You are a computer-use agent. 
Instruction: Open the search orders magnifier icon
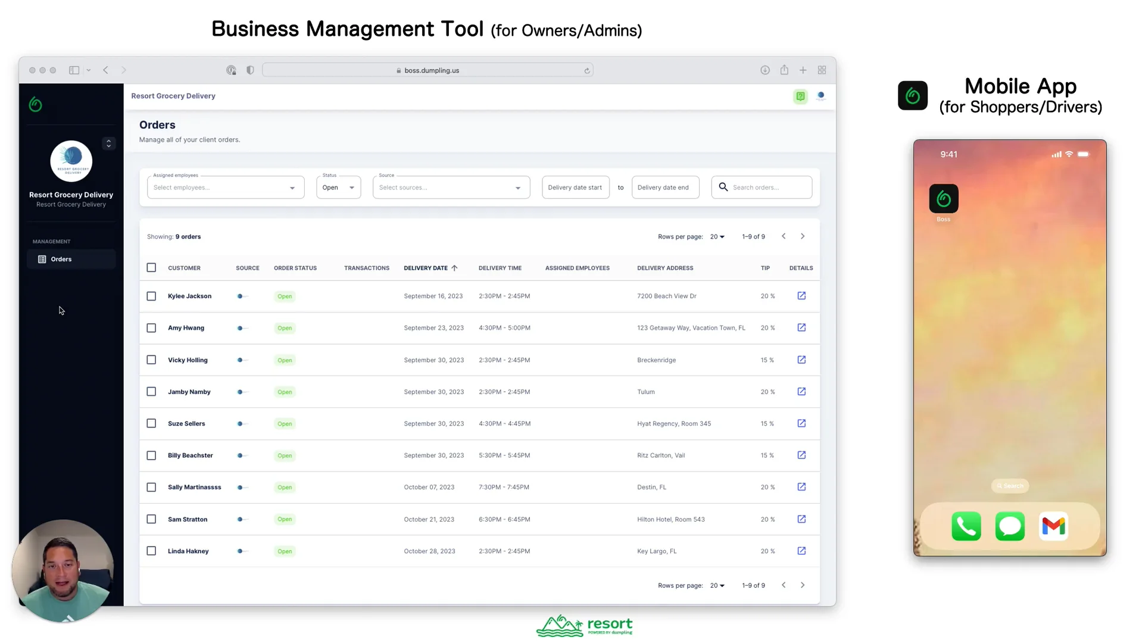pyautogui.click(x=723, y=187)
